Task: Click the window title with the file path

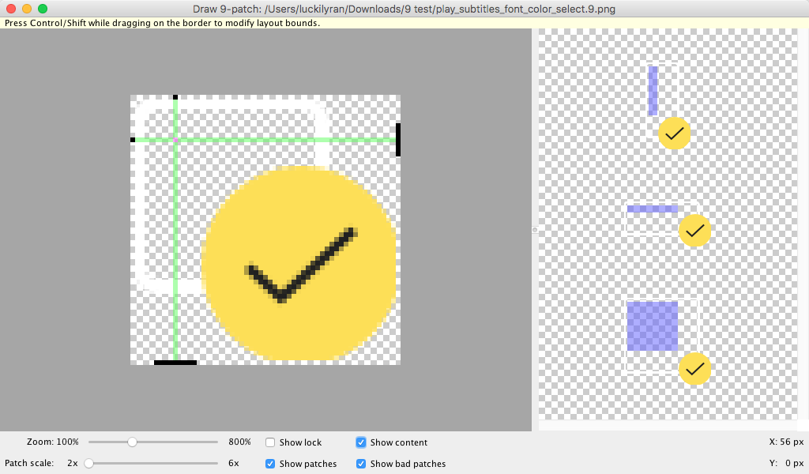Action: [404, 9]
